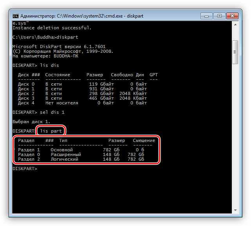Click the line 'На компьютере: BUDDHA-ПК'

tap(45, 56)
